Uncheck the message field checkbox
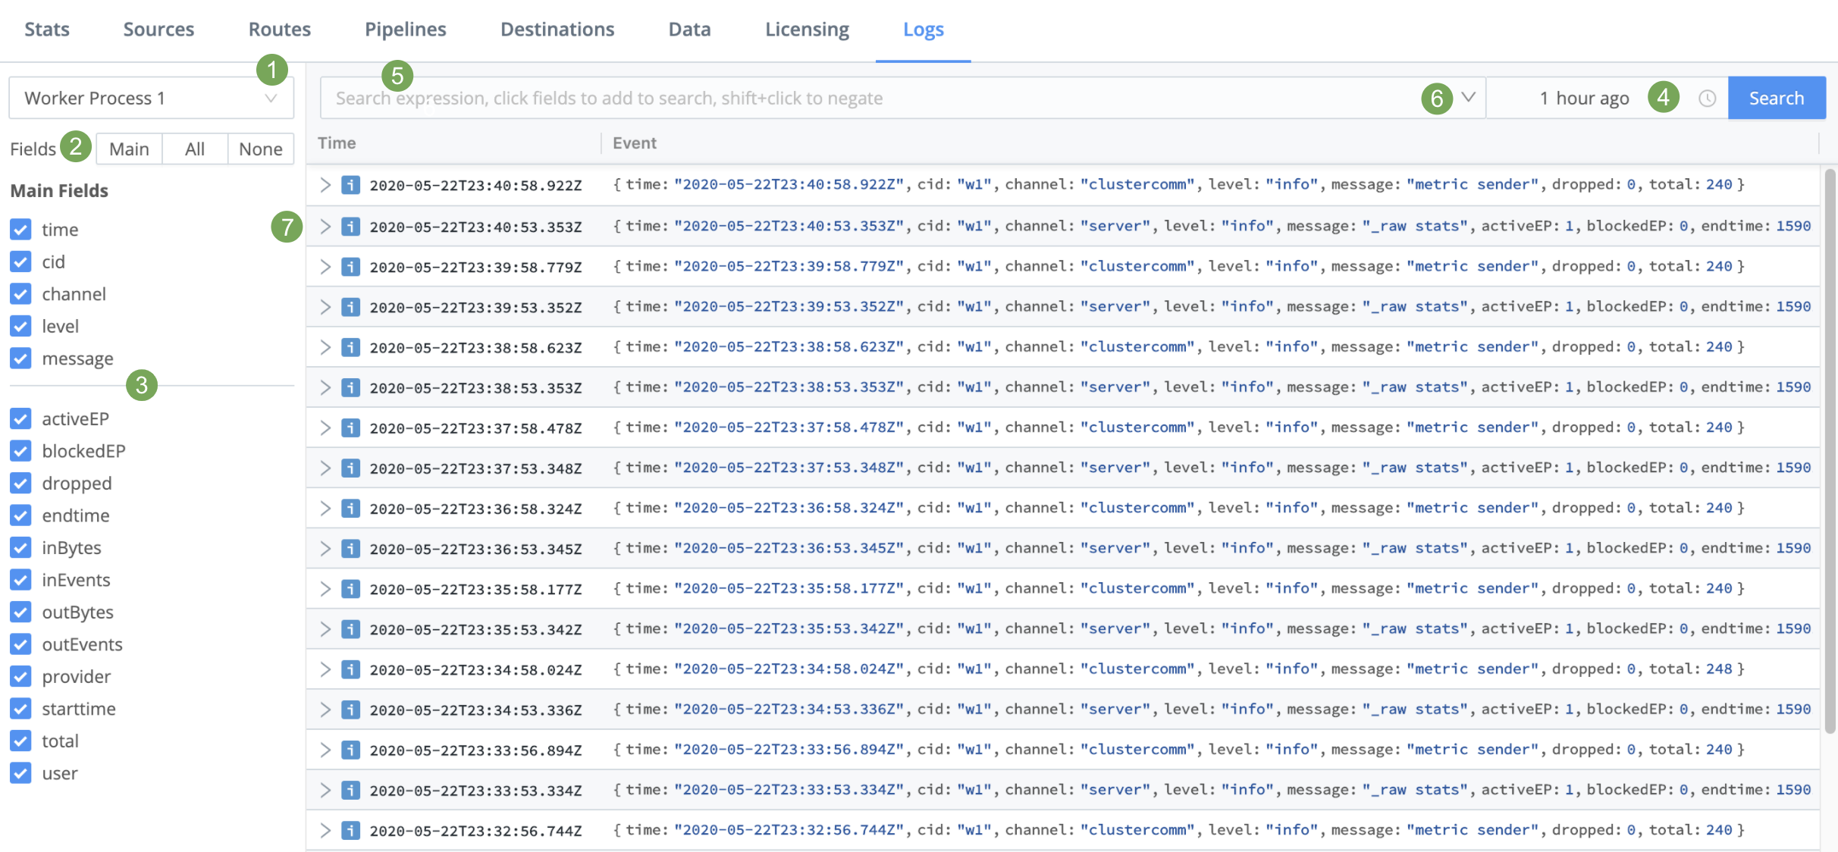This screenshot has height=852, width=1838. tap(20, 359)
